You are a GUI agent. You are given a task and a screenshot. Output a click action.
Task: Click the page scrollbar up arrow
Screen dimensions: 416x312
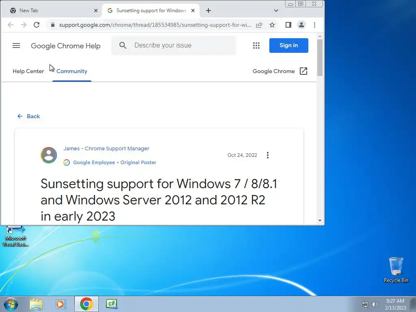coord(320,36)
